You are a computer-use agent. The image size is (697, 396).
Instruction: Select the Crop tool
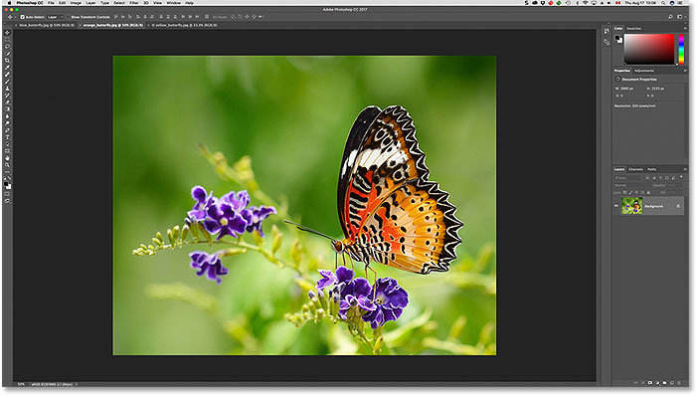pos(7,61)
